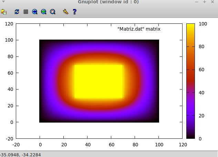Close the Gnuplot window
Screen dimensions: 218x157
point(212,2)
